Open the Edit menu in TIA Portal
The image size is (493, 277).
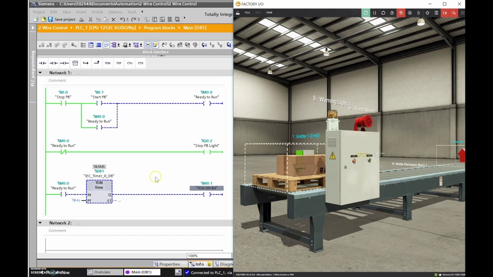coord(54,12)
